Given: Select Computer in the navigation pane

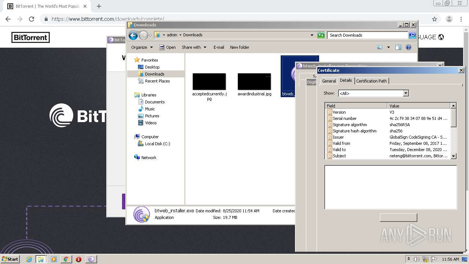Looking at the screenshot, I should [x=150, y=137].
